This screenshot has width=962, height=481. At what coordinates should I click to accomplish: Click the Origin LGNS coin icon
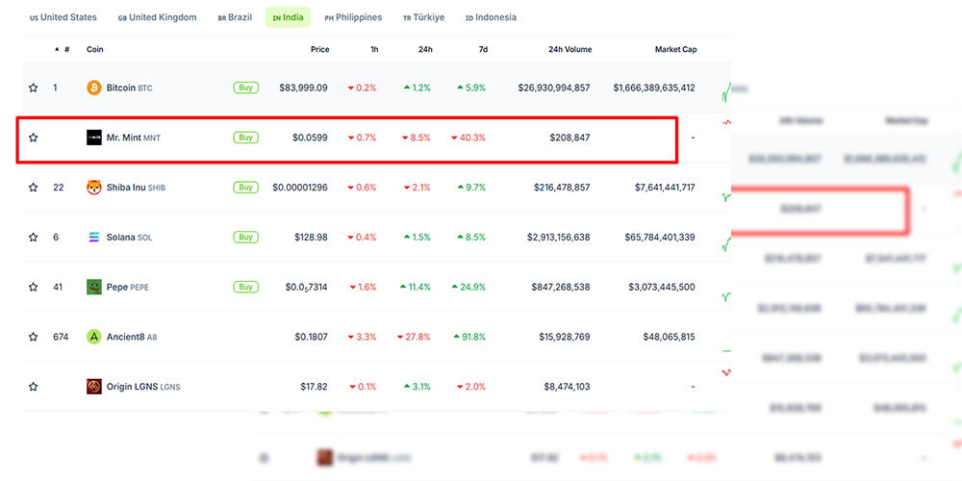pyautogui.click(x=94, y=387)
